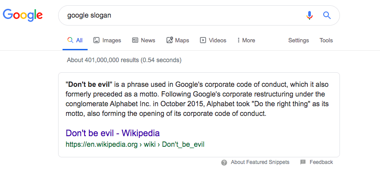The image size is (380, 171).
Task: Click the Maps tab pin icon
Action: (170, 40)
